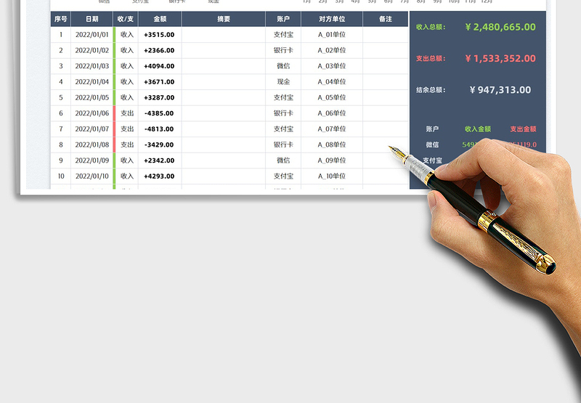Click the 日期 column header
Image resolution: width=581 pixels, height=403 pixels.
92,19
